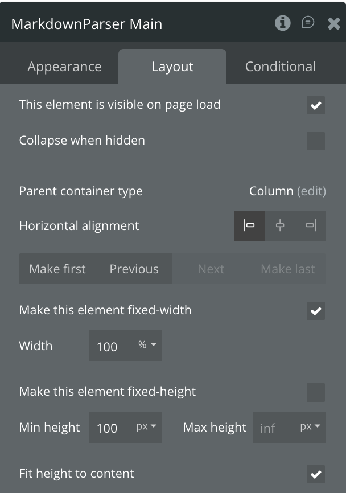
Task: Toggle Fit height to content checkbox
Action: tap(316, 474)
